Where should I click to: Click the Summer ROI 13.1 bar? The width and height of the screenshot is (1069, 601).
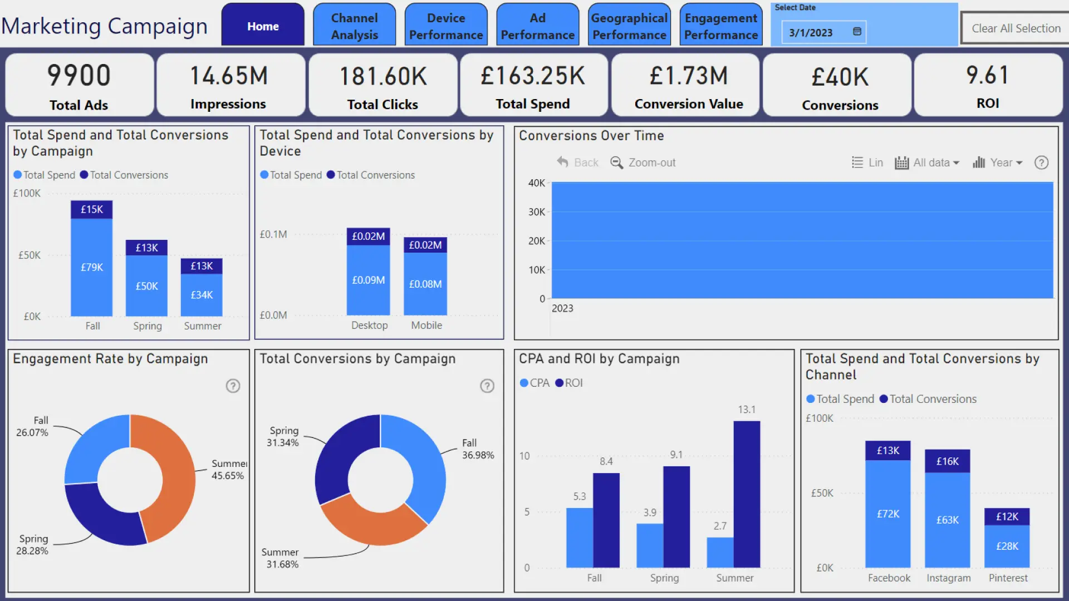pyautogui.click(x=747, y=494)
